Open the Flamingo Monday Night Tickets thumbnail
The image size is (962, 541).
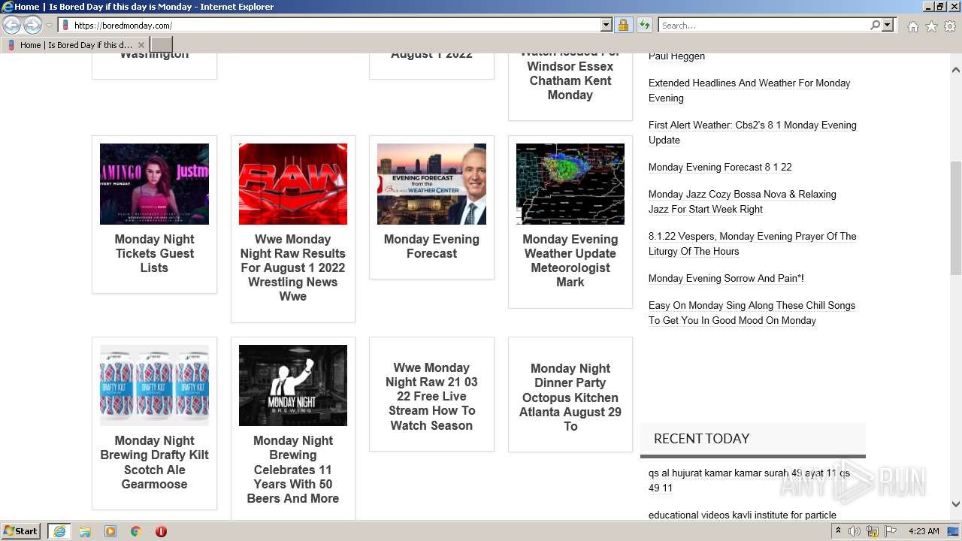pyautogui.click(x=154, y=184)
